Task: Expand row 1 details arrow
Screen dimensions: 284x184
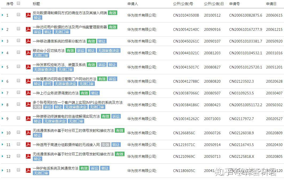Action: pos(2,15)
